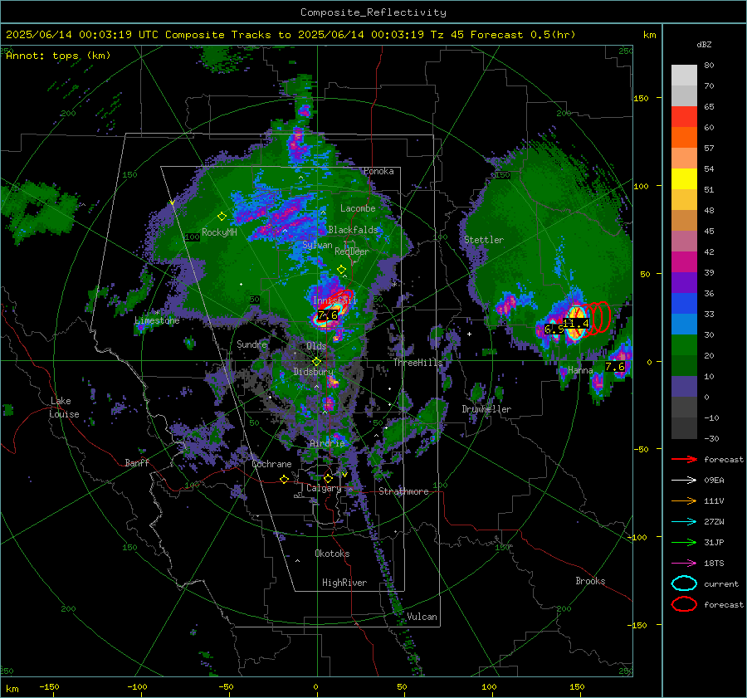Viewport: 747px width, 698px height.
Task: Pick the orange 60-57 dBZ color swatch
Action: pyautogui.click(x=684, y=138)
